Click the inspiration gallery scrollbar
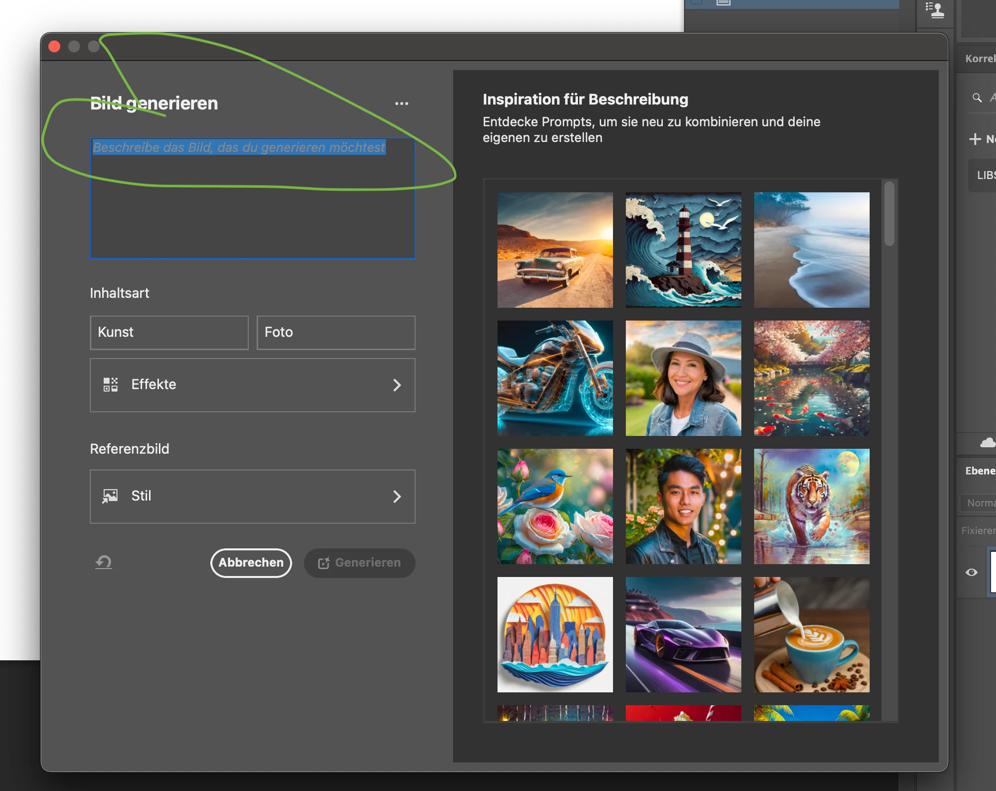Image resolution: width=996 pixels, height=791 pixels. [x=889, y=214]
